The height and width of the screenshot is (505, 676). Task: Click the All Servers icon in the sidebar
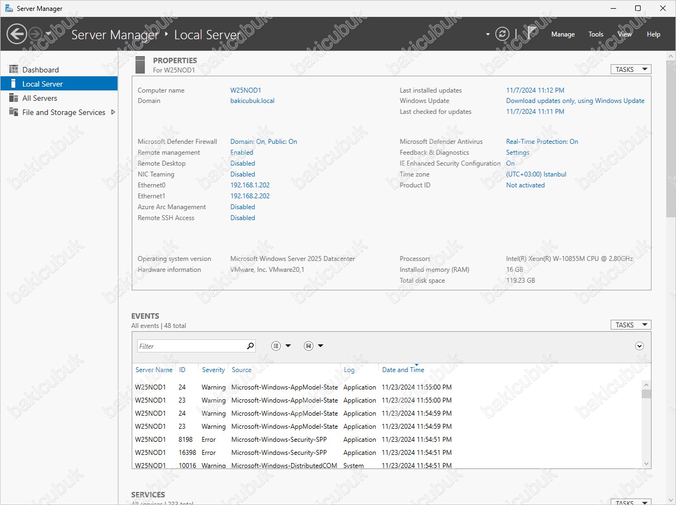coord(14,98)
